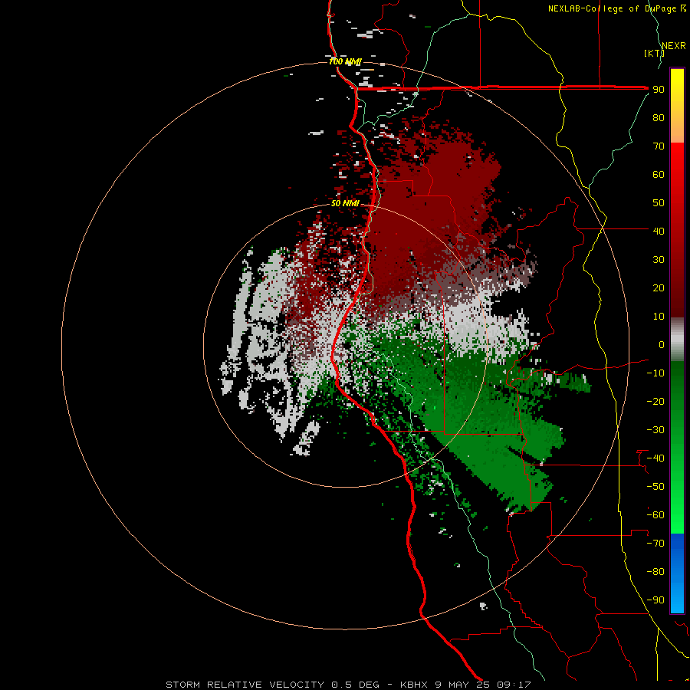This screenshot has height=690, width=690.
Task: Click the -60 value on velocity scale
Action: [655, 515]
